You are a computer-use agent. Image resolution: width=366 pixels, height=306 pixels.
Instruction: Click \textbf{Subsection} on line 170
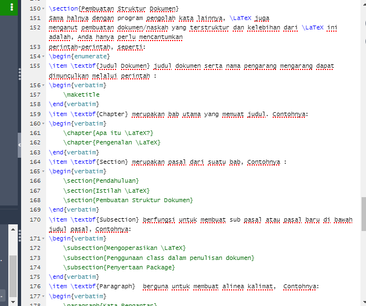point(105,219)
